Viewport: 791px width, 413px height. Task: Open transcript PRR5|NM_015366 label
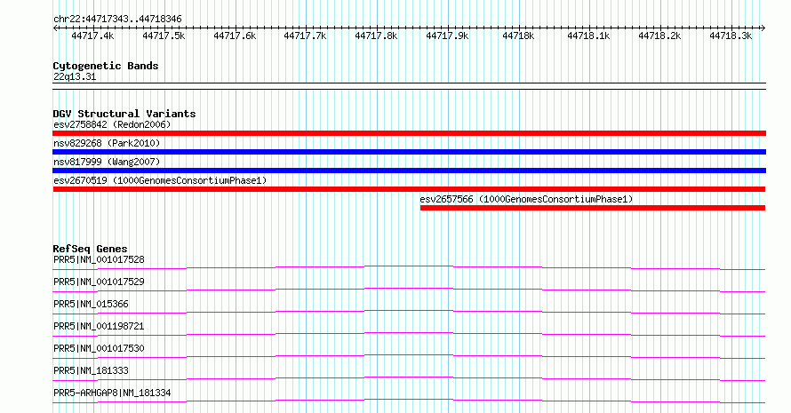(91, 304)
